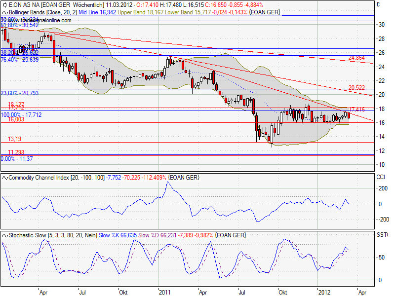Click the stochastic change '-9,982%'
395x296 pixels.
[x=204, y=236]
